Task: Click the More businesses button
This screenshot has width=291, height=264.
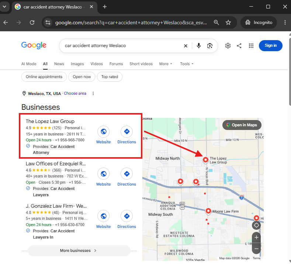Action: pyautogui.click(x=79, y=251)
